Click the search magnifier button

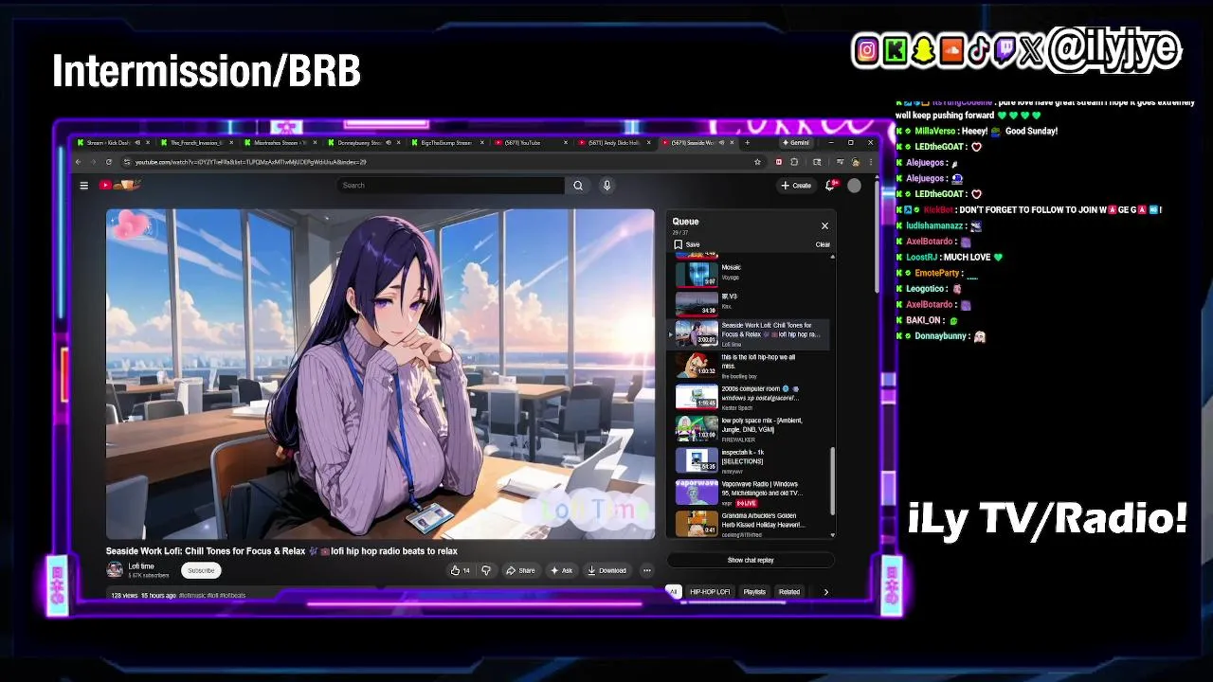click(577, 186)
